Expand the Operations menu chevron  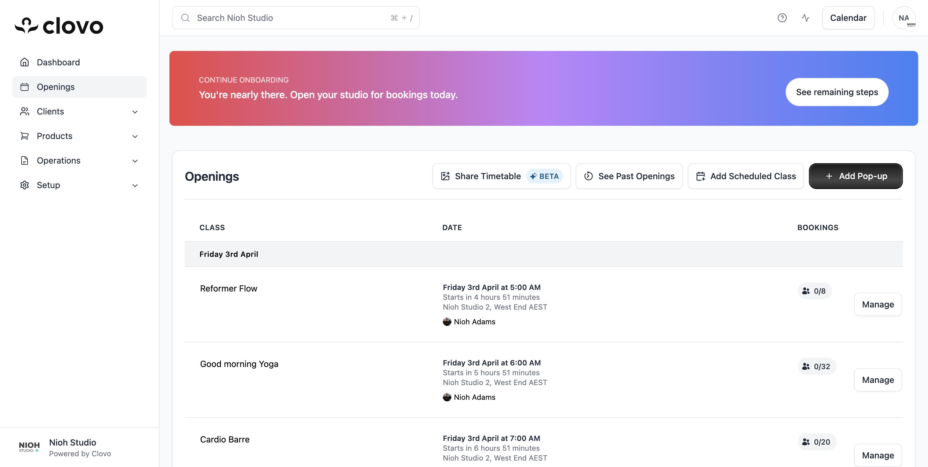coord(135,160)
